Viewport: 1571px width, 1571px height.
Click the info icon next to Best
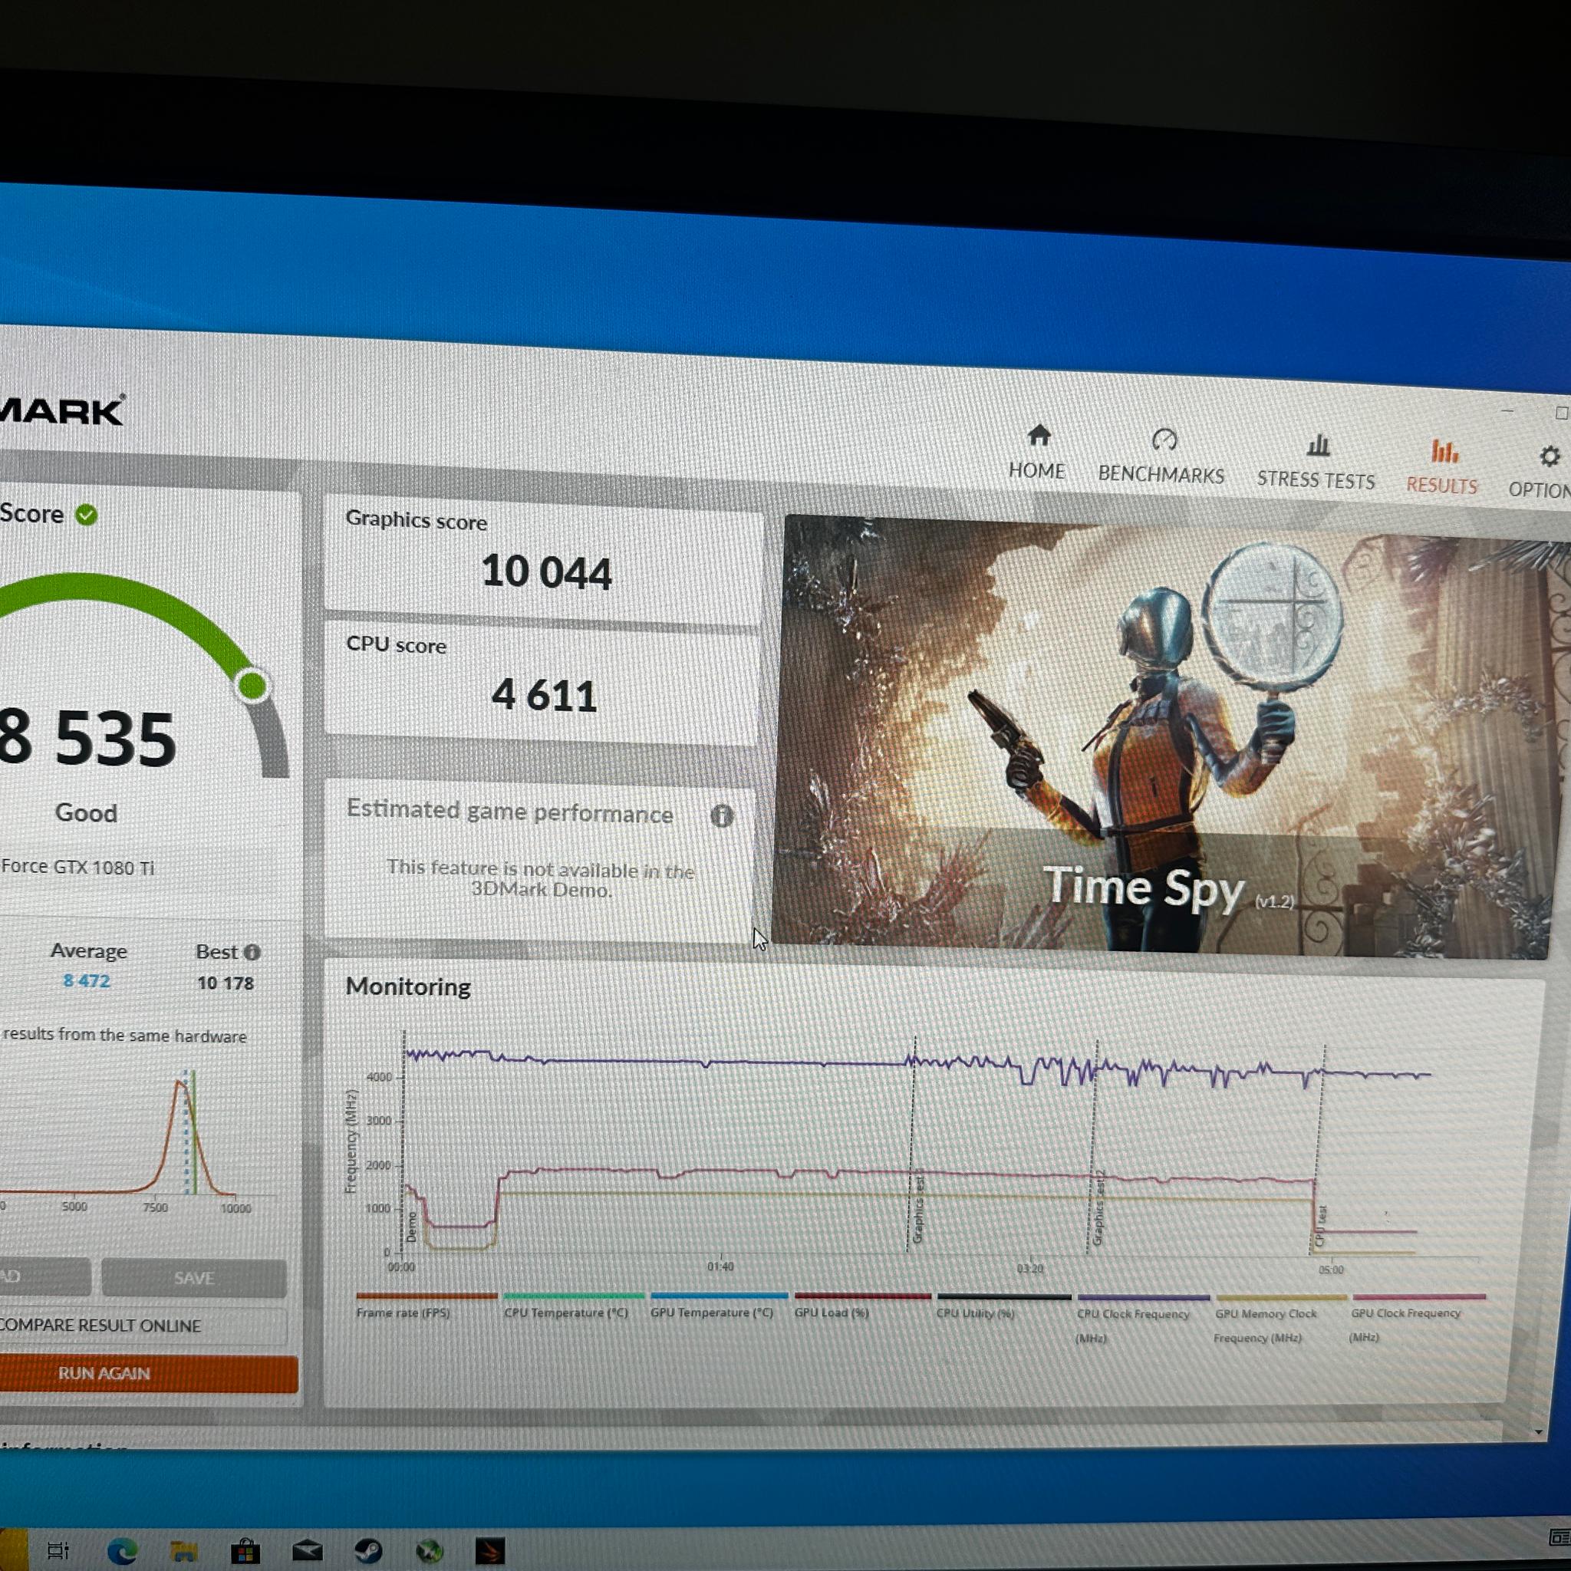pyautogui.click(x=252, y=951)
